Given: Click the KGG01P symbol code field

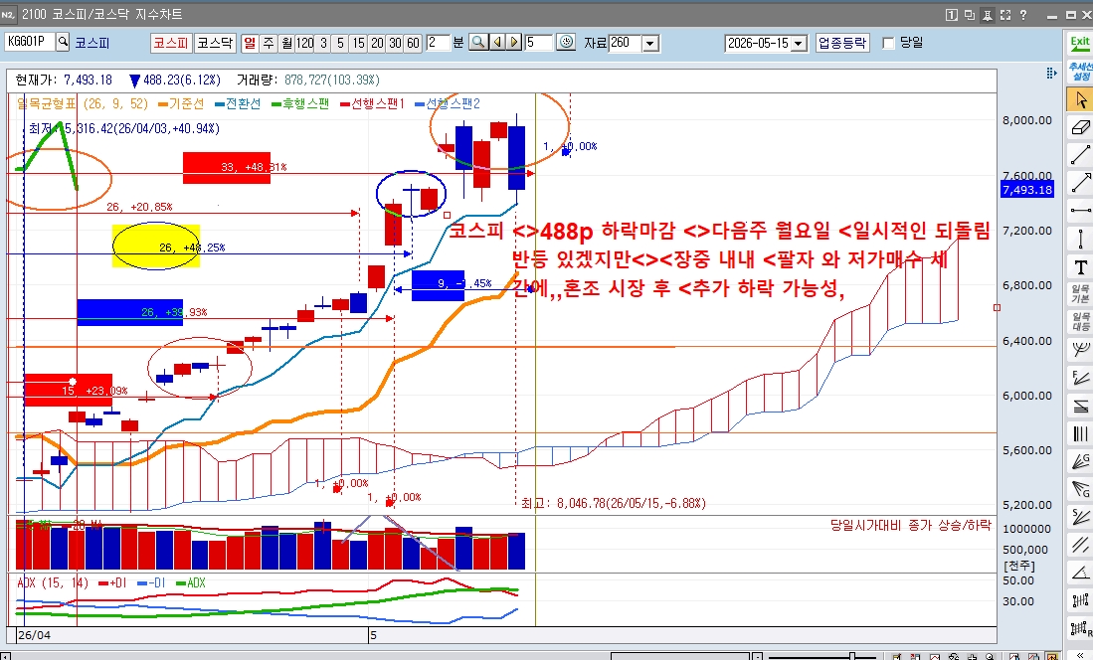Looking at the screenshot, I should pyautogui.click(x=30, y=42).
